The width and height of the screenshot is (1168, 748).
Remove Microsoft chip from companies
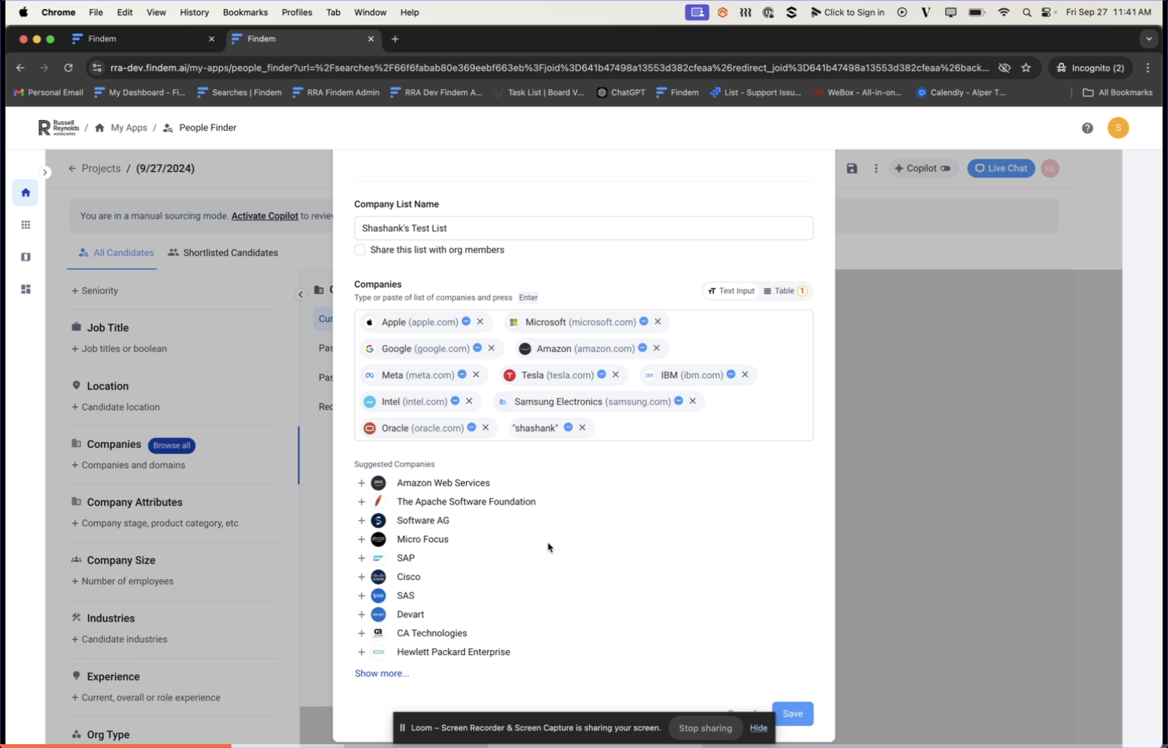(657, 321)
